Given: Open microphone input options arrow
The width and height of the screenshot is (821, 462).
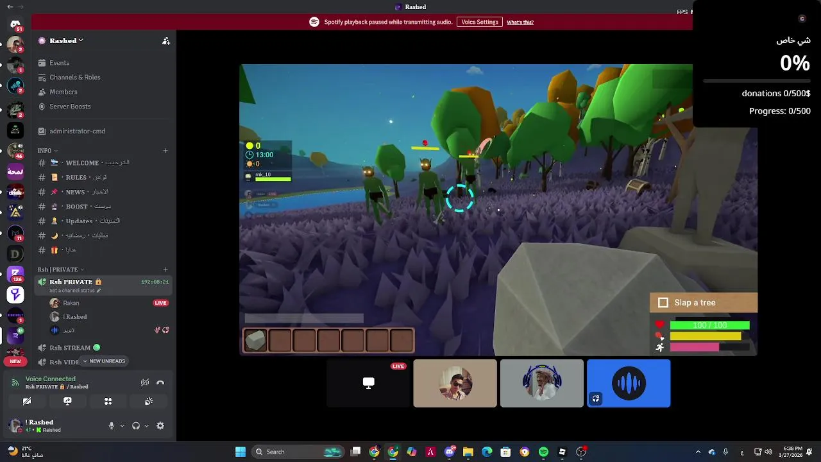Looking at the screenshot, I should coord(122,426).
